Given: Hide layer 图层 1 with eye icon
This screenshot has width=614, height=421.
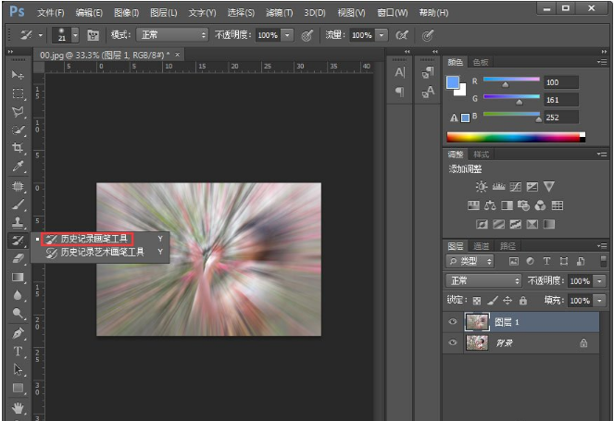Looking at the screenshot, I should [x=453, y=321].
